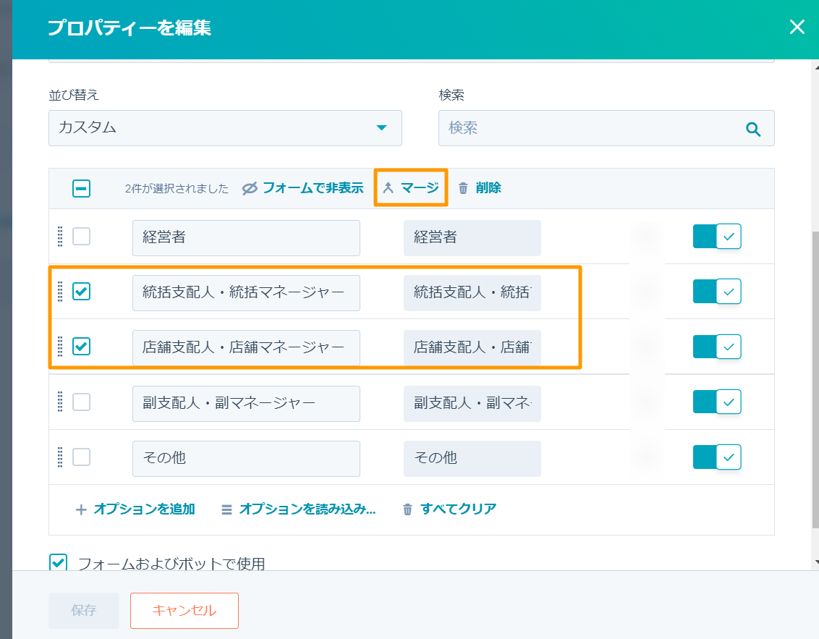Click the trash icon next to 削除
The width and height of the screenshot is (819, 639).
tap(463, 188)
